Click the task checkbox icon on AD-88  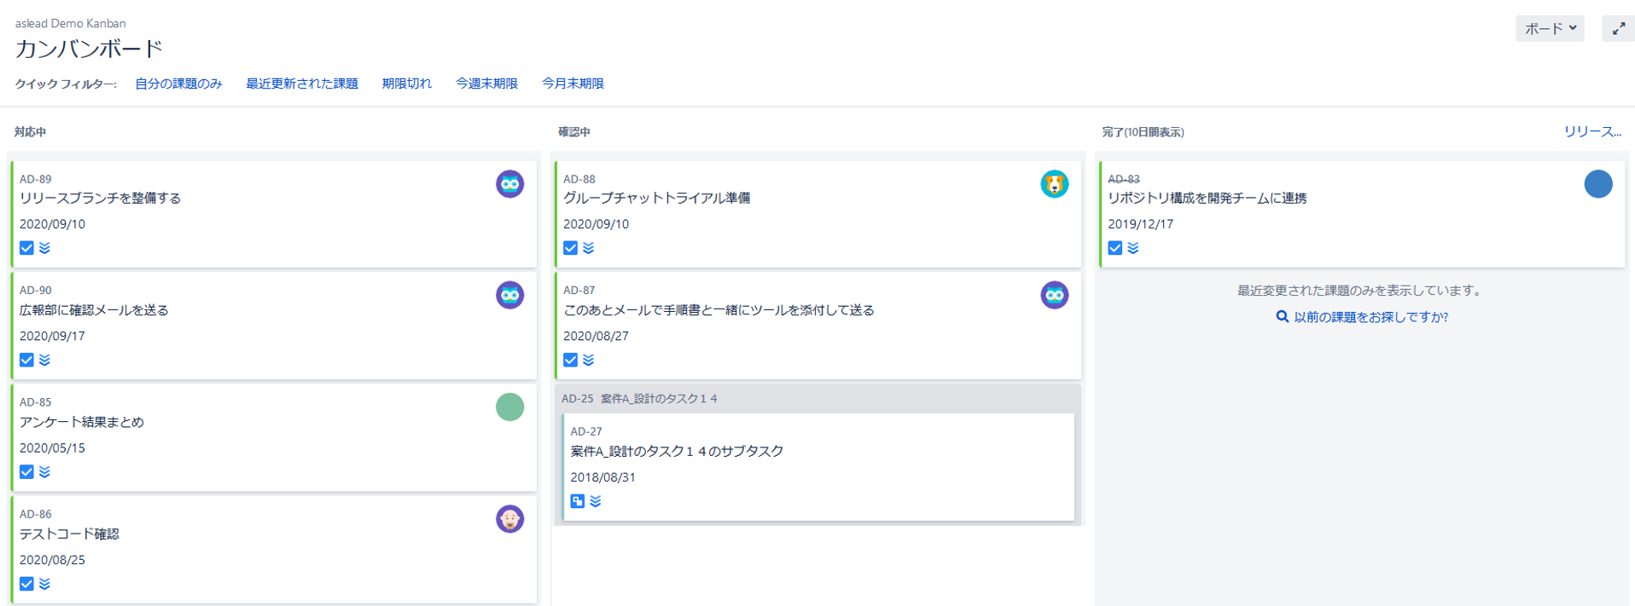(x=571, y=248)
